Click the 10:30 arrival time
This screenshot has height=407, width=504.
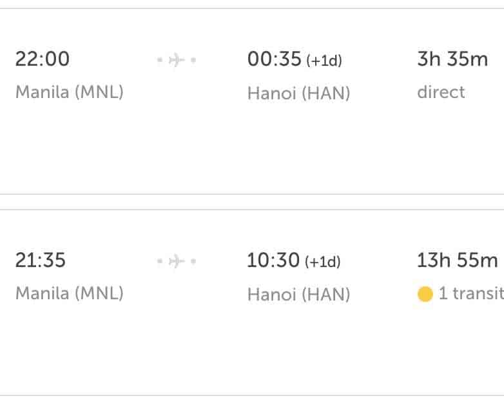click(274, 261)
